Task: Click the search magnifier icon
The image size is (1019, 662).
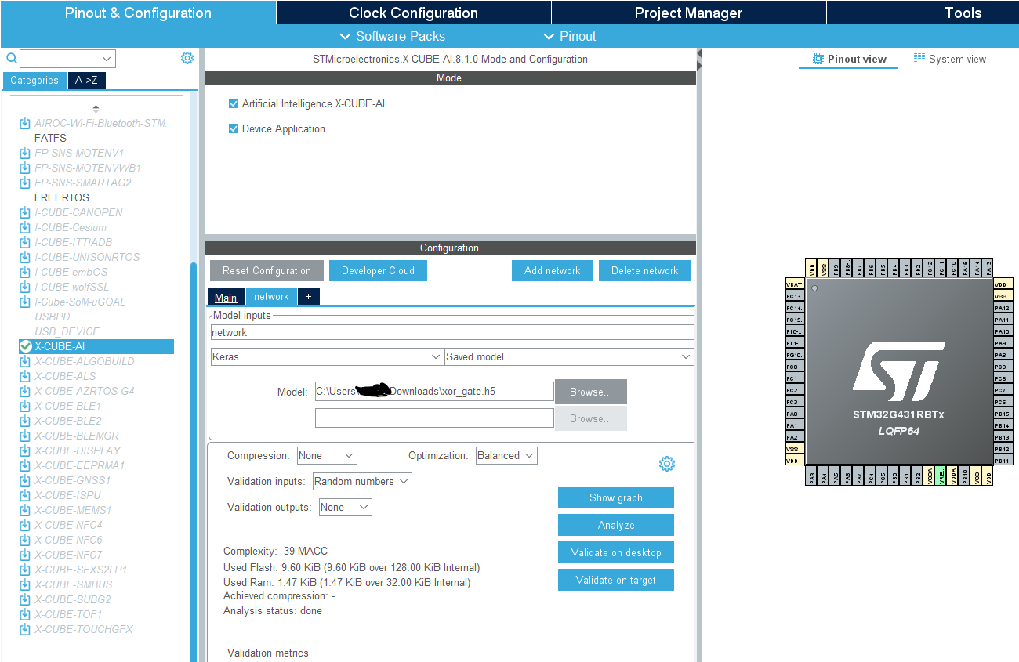Action: tap(11, 58)
